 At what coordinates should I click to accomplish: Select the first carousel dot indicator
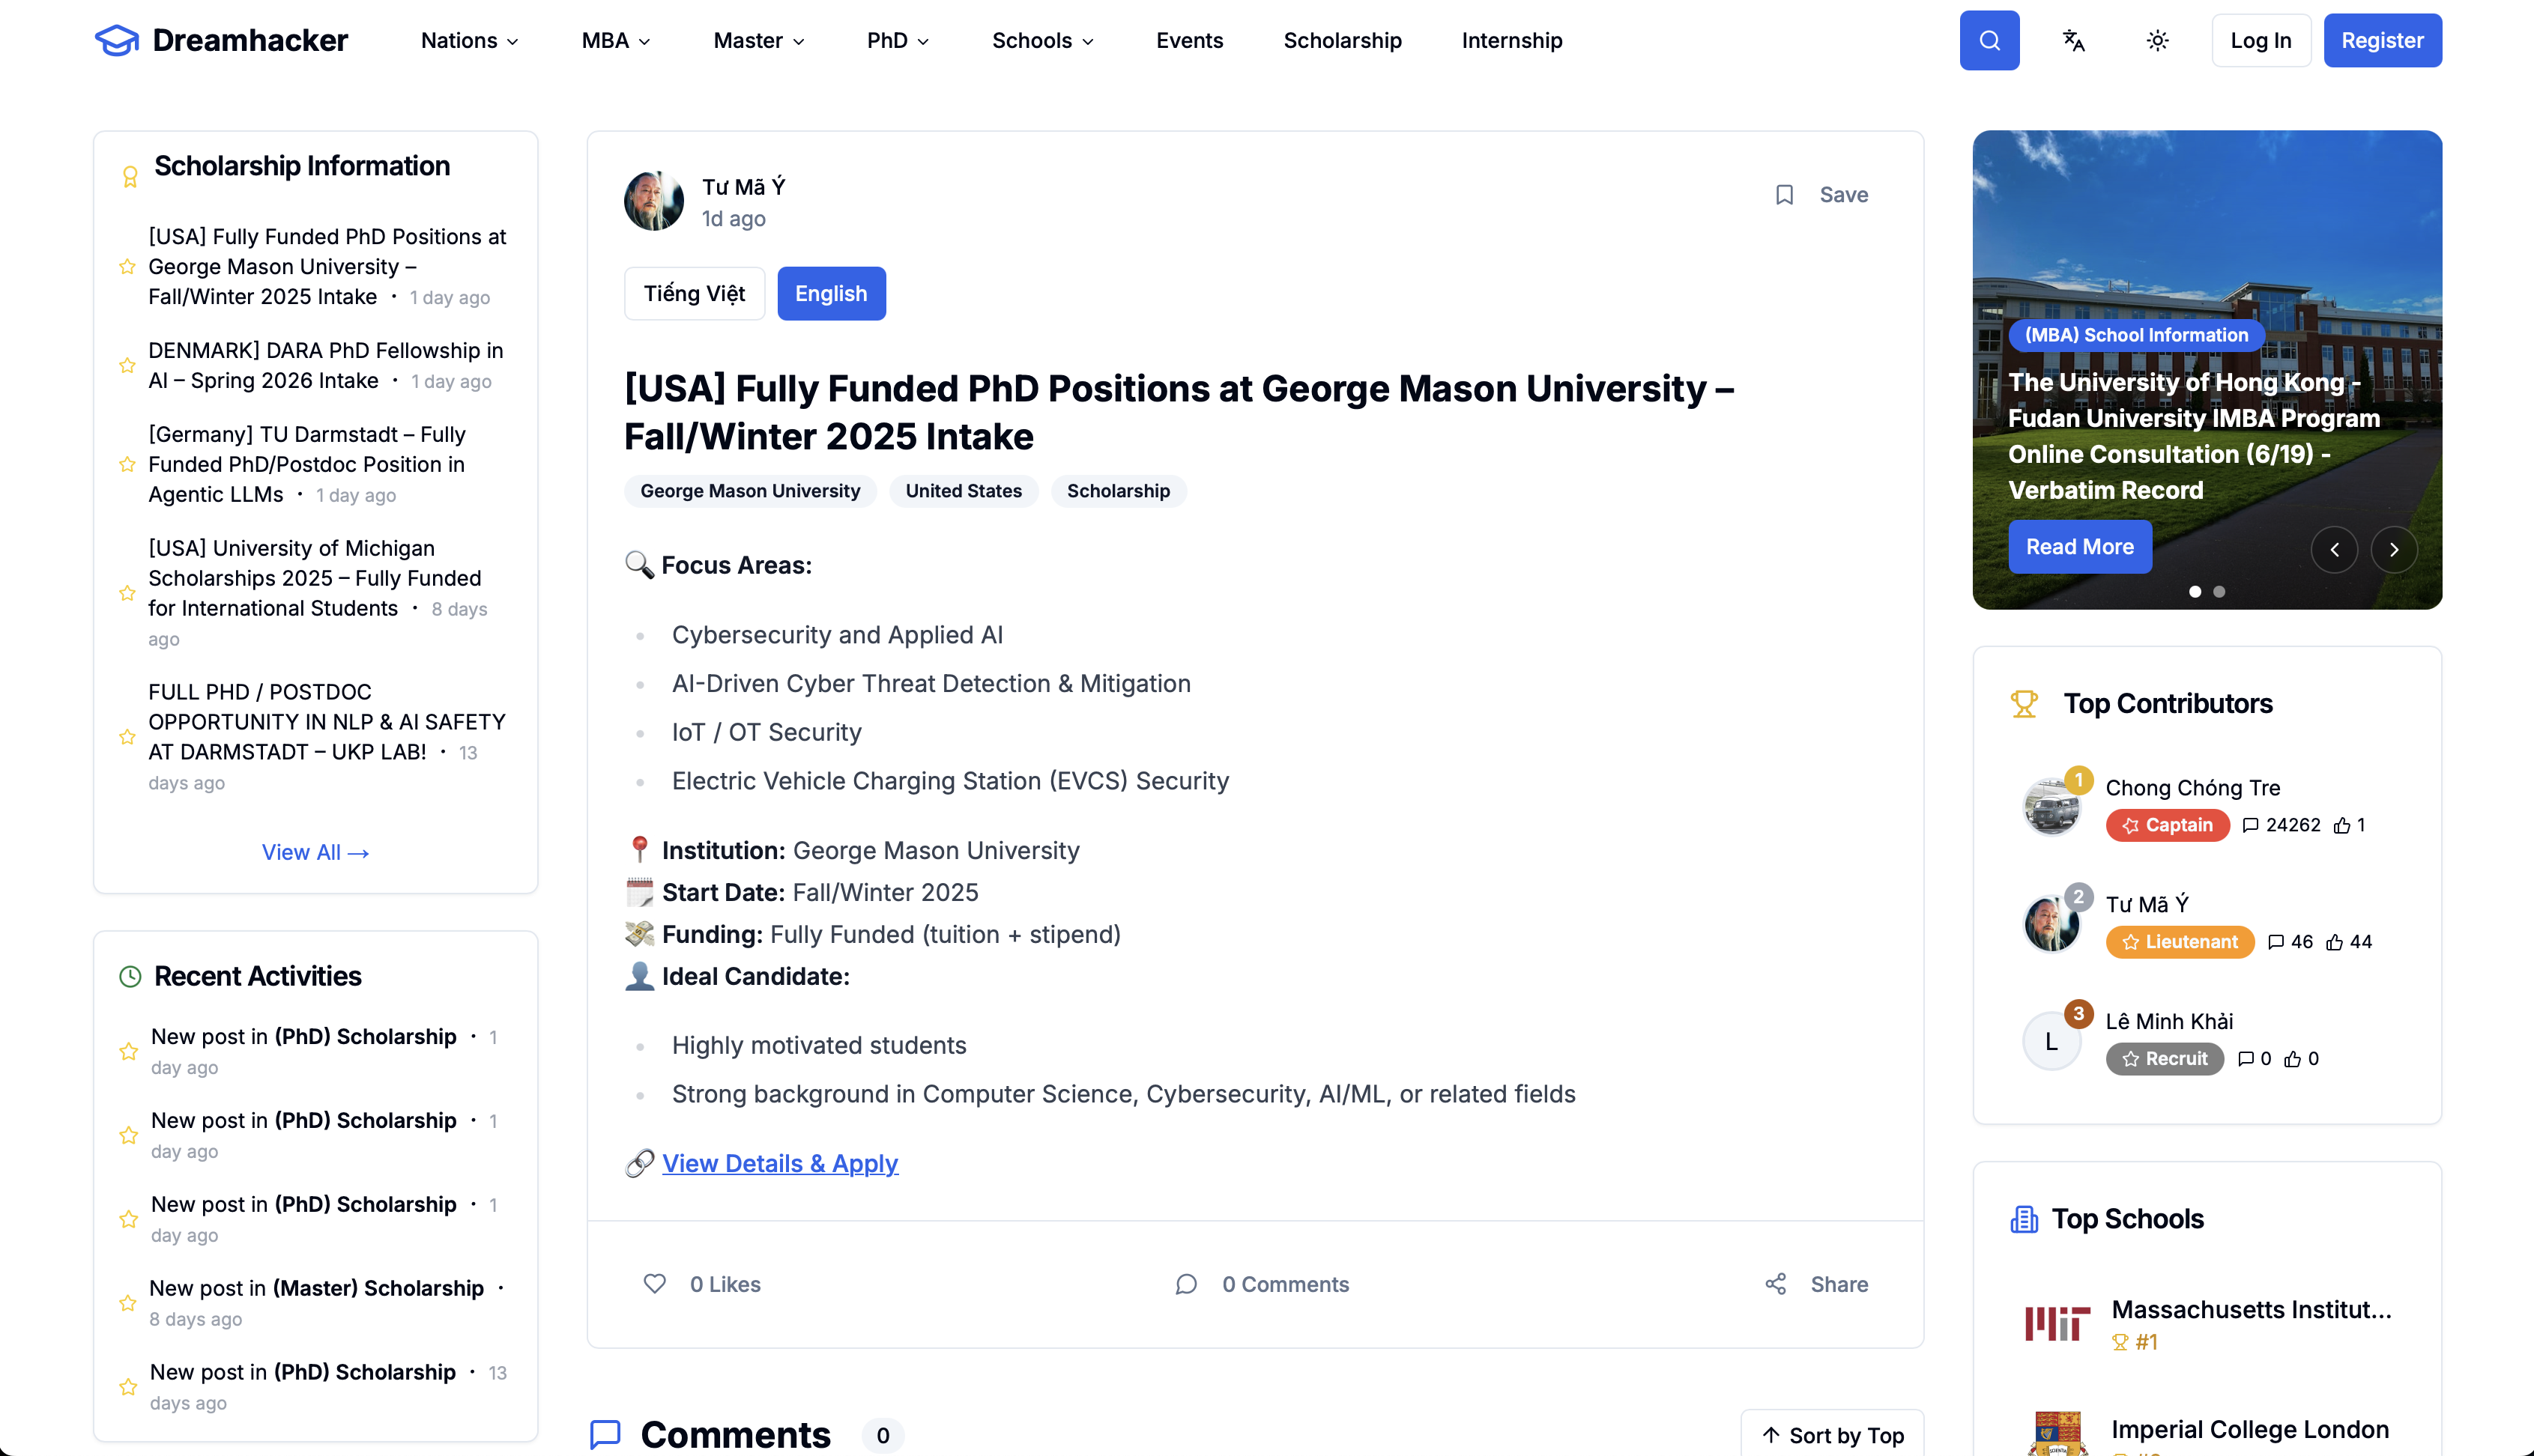(x=2195, y=592)
